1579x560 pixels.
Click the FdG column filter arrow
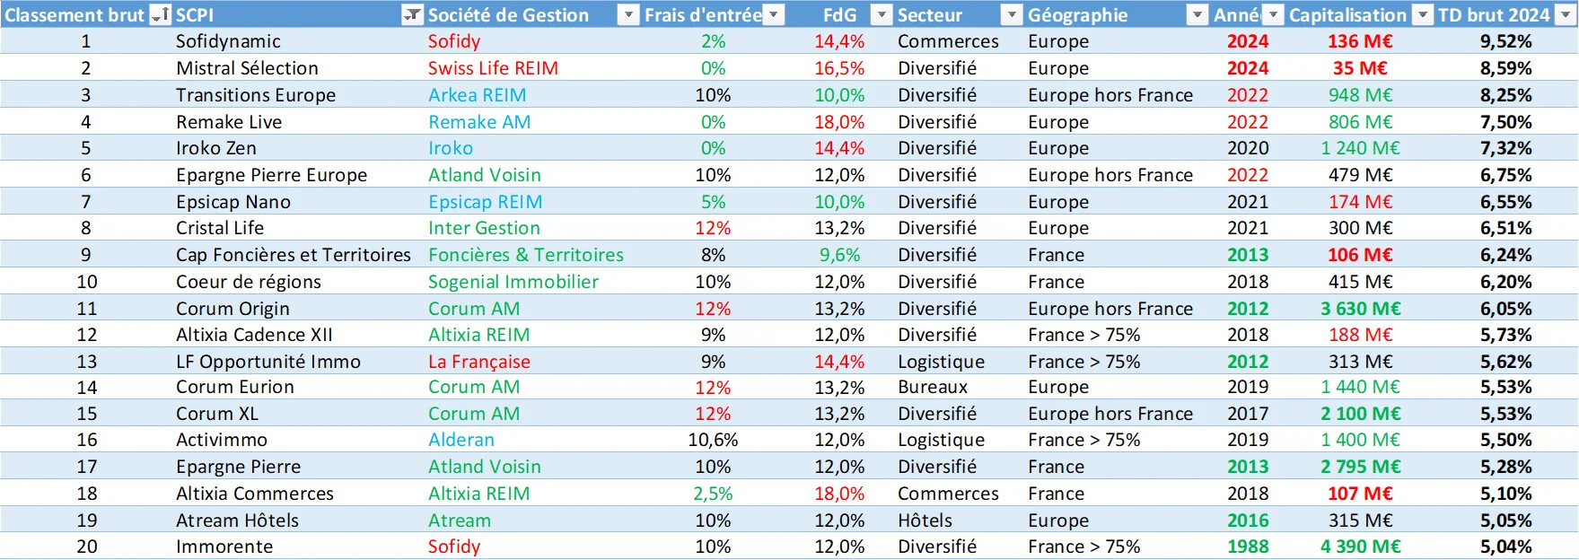click(x=882, y=15)
